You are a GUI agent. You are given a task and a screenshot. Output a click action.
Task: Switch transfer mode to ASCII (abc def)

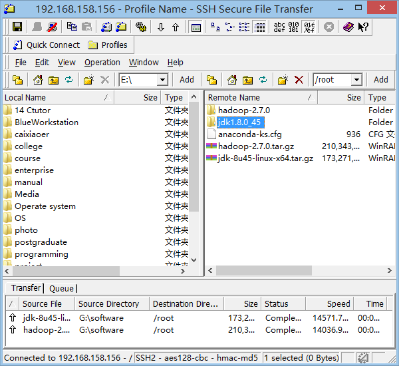pyautogui.click(x=279, y=27)
